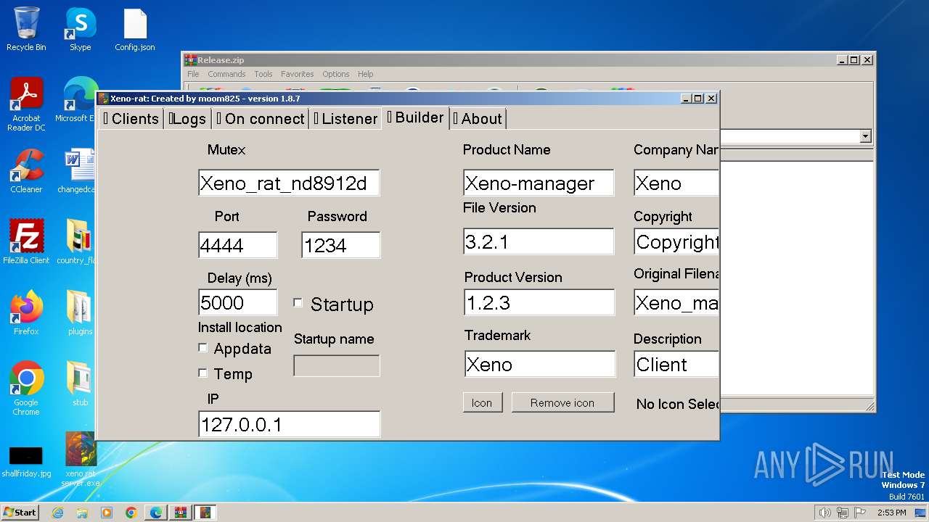
Task: Check the Temp install location
Action: (202, 373)
